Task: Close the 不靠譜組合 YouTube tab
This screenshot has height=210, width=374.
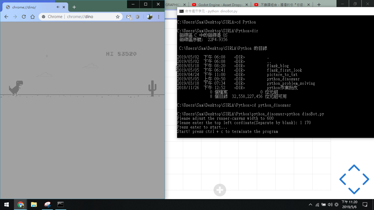Action: point(308,4)
